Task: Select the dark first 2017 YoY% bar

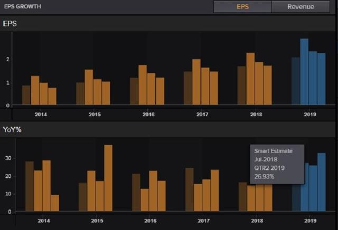Action: tap(190, 189)
